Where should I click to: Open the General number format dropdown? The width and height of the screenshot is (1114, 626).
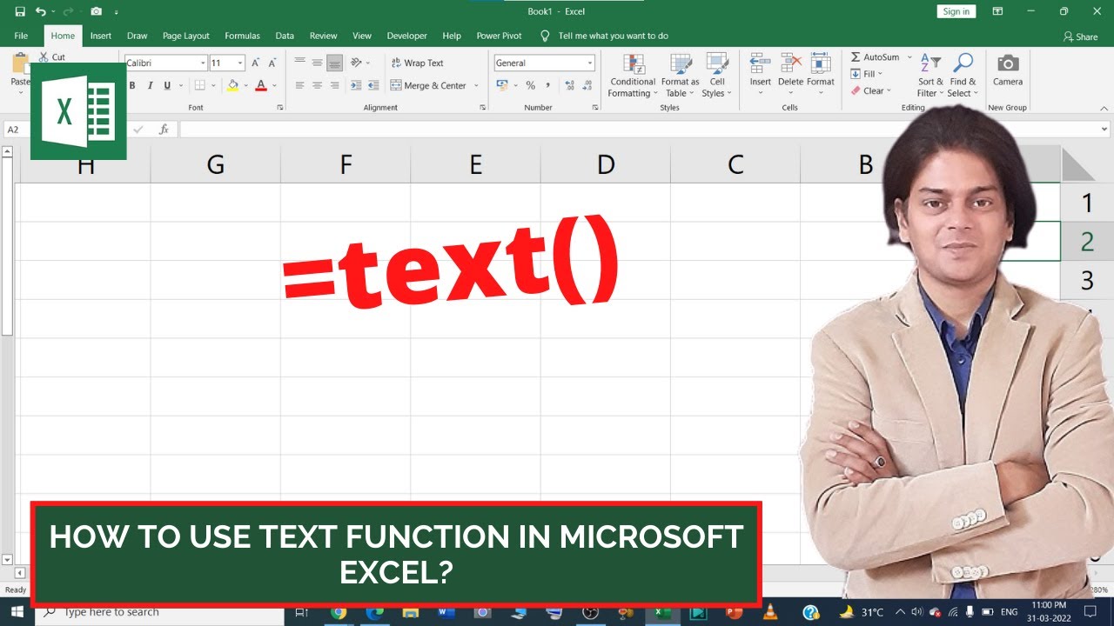tap(590, 63)
